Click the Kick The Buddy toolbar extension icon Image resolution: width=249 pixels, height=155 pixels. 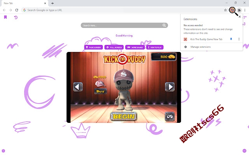tap(232, 10)
